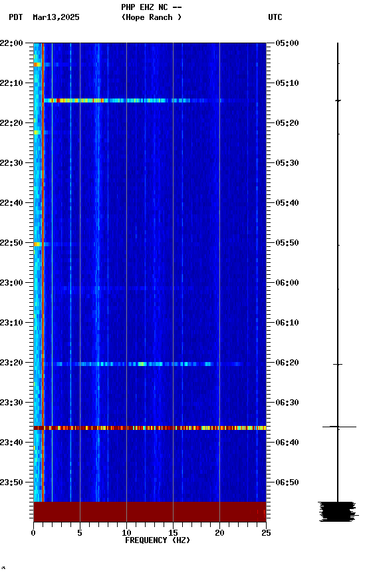The image size is (367, 575).
Task: Click the PHP EHZ NC station title
Action: click(x=152, y=7)
